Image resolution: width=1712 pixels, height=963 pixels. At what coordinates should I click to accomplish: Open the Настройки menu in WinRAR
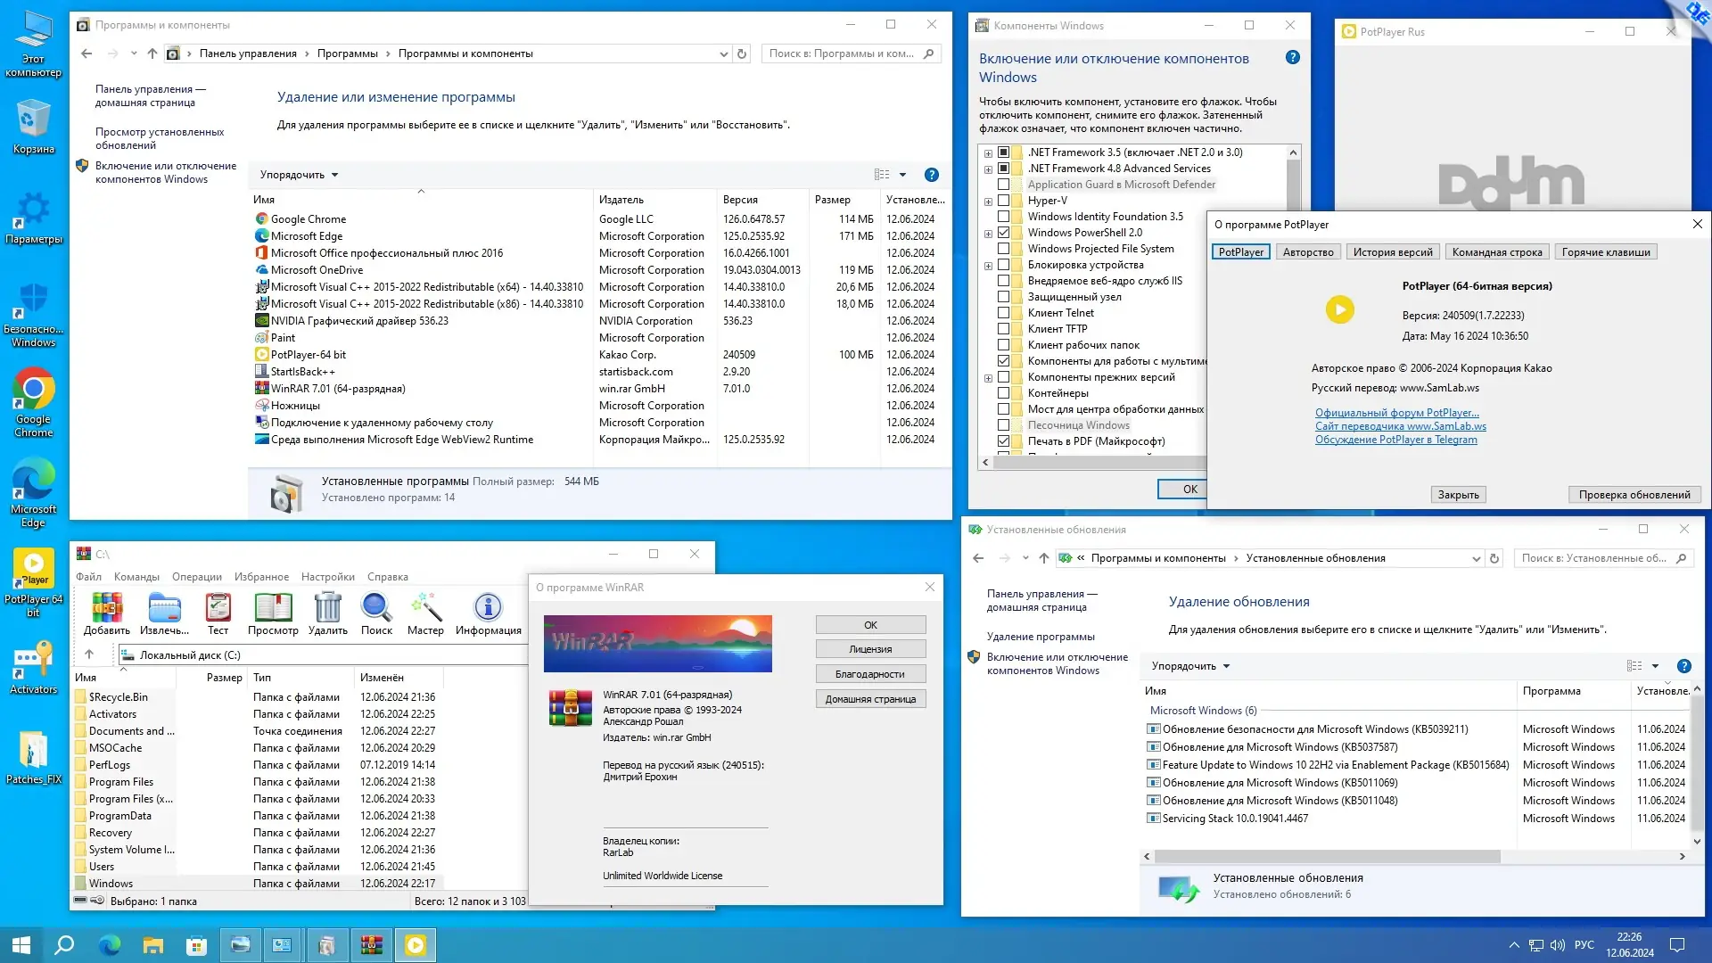pos(327,577)
